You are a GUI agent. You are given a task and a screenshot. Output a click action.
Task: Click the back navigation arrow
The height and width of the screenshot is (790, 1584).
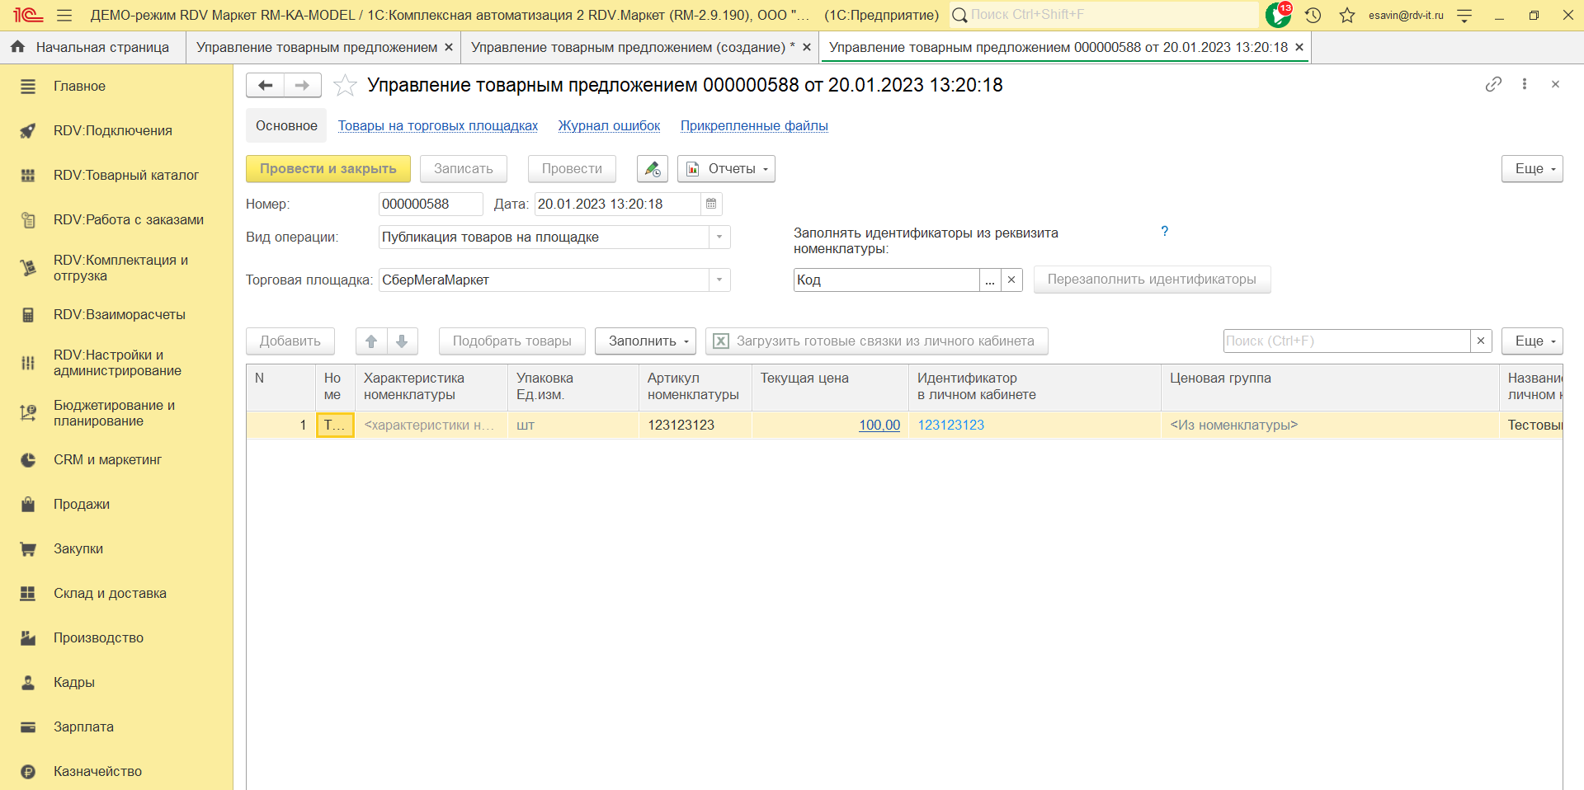point(265,85)
